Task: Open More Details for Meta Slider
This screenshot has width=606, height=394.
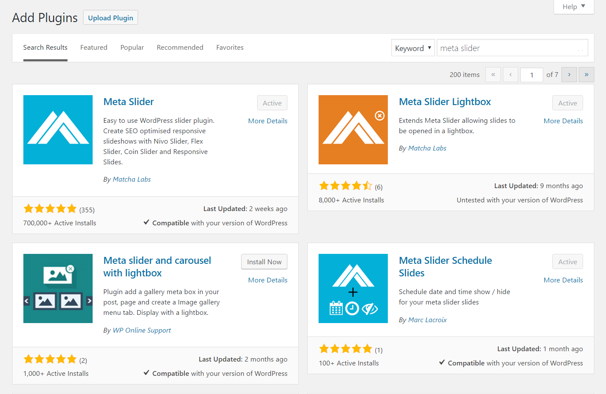Action: 268,121
